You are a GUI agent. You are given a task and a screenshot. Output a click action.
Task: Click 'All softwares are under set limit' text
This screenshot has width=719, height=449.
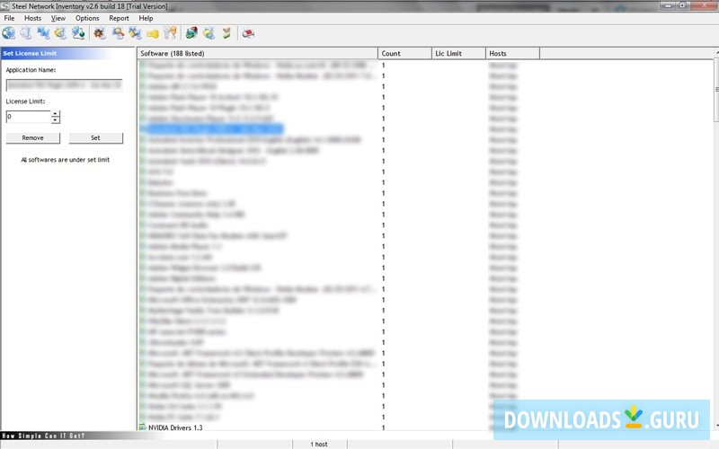[65, 160]
